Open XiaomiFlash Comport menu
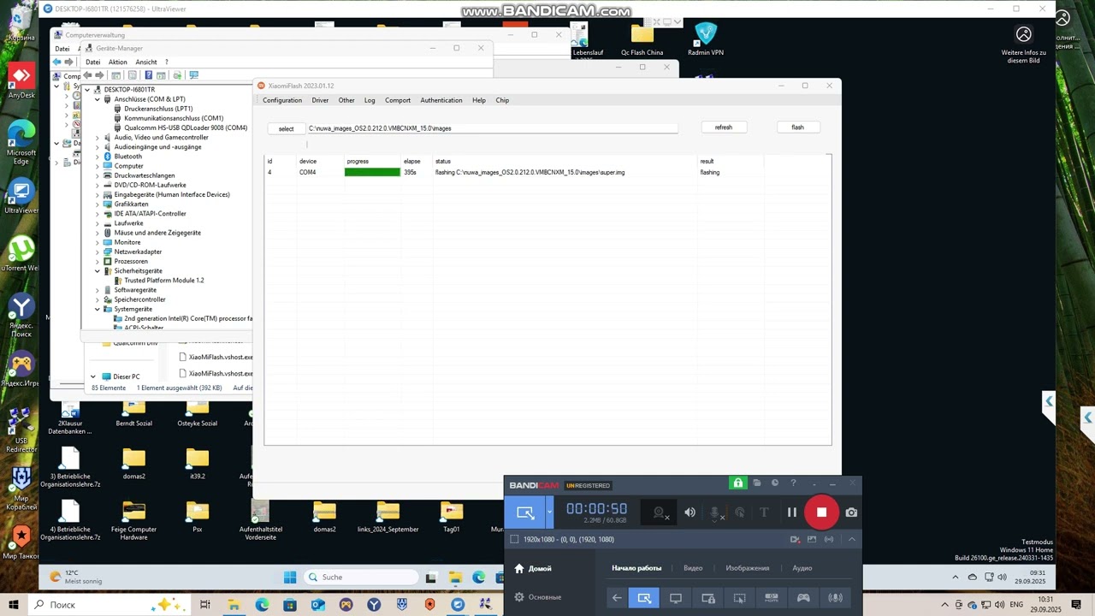Image resolution: width=1095 pixels, height=616 pixels. pyautogui.click(x=398, y=100)
